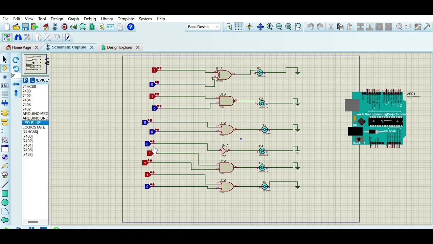
Task: Save the project with the floppy disk icon
Action: tap(25, 27)
